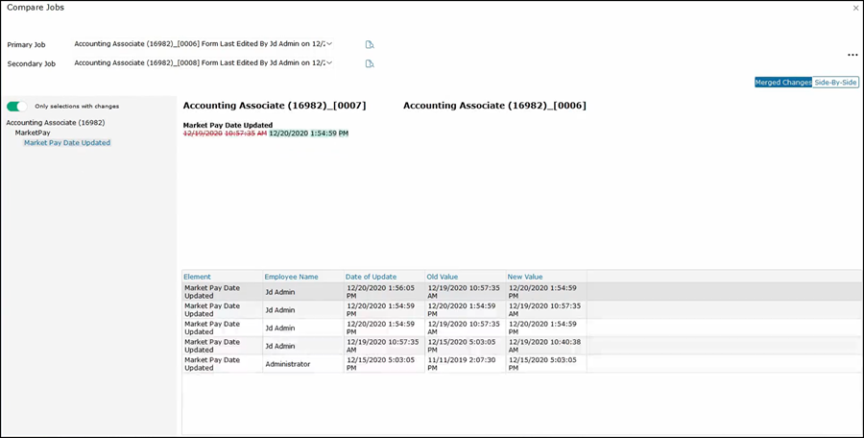
Task: Sort by the Element column header
Action: click(x=197, y=277)
